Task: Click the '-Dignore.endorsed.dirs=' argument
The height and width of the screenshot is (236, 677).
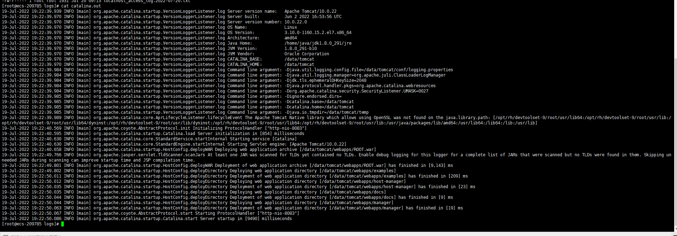Action: (313, 96)
